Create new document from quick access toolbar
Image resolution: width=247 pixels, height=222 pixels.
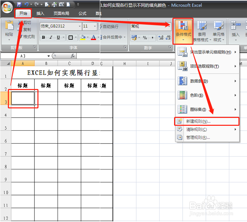pos(68,4)
